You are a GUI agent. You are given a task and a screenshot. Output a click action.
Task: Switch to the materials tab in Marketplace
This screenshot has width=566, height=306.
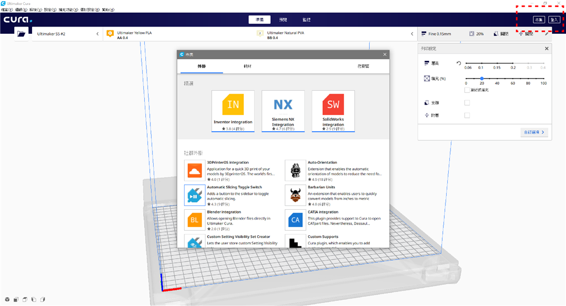tap(247, 66)
